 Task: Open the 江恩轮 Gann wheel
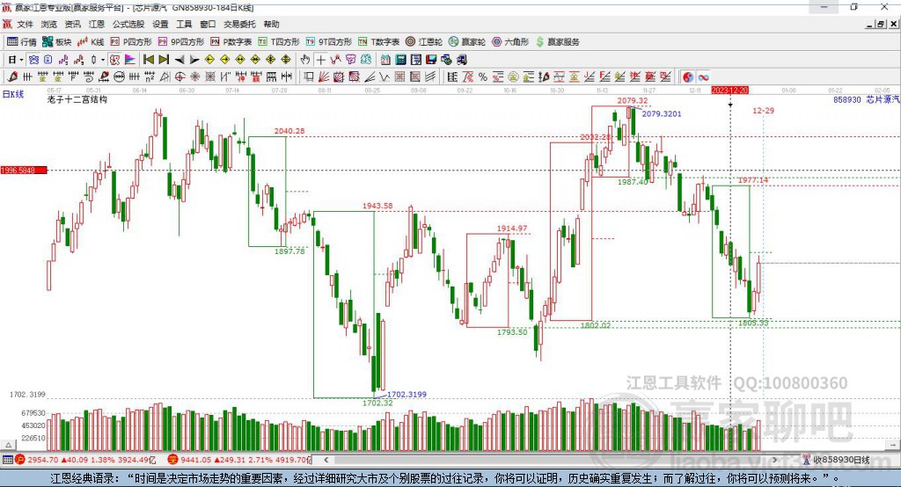[424, 42]
